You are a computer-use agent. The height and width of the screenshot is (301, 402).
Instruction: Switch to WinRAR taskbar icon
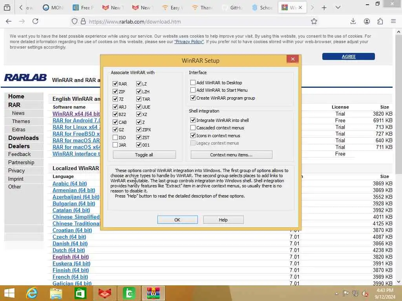(153, 293)
